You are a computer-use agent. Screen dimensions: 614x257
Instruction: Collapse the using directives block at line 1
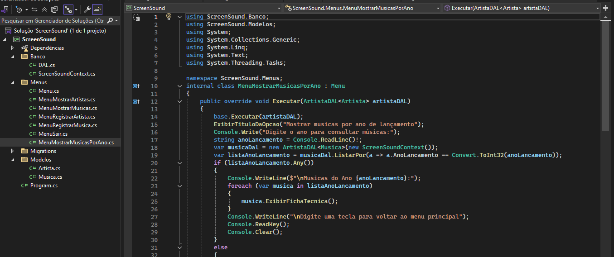tap(180, 17)
